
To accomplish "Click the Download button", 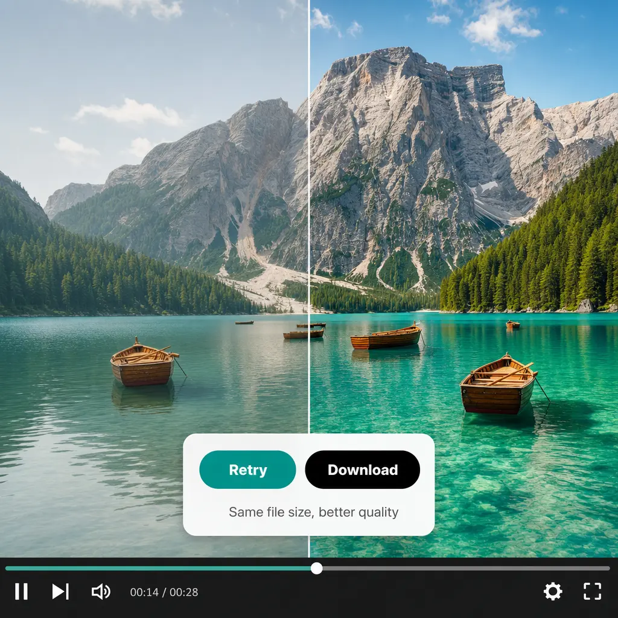I will (363, 470).
